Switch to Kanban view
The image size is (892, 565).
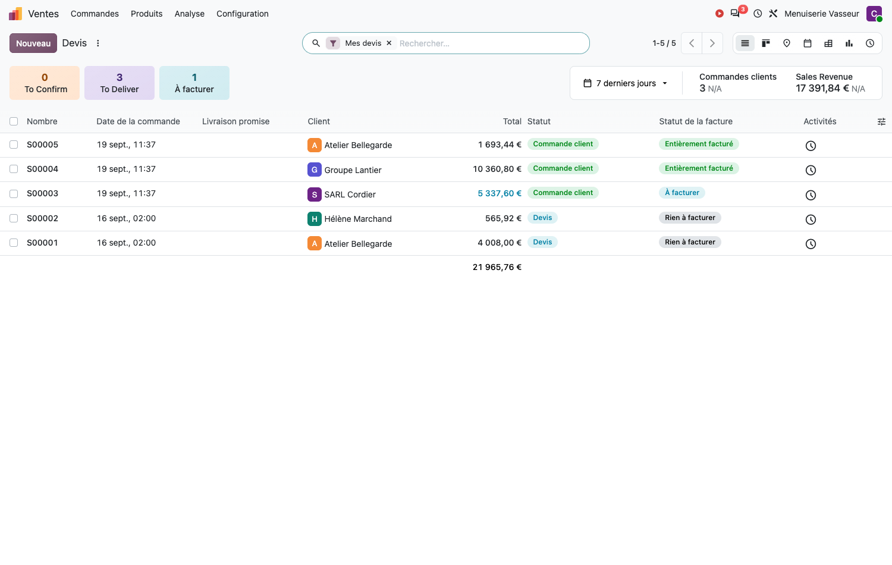pos(766,43)
